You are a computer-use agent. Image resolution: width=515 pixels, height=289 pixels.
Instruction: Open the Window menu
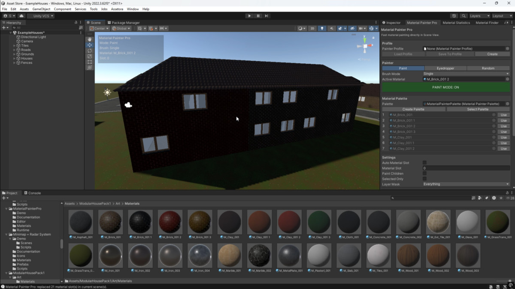pos(133,9)
